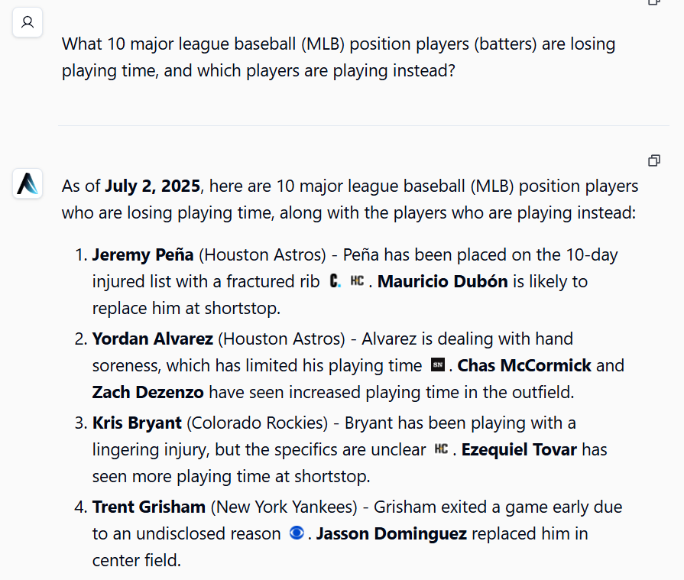Click the bold name Mauricio Dubón

442,281
